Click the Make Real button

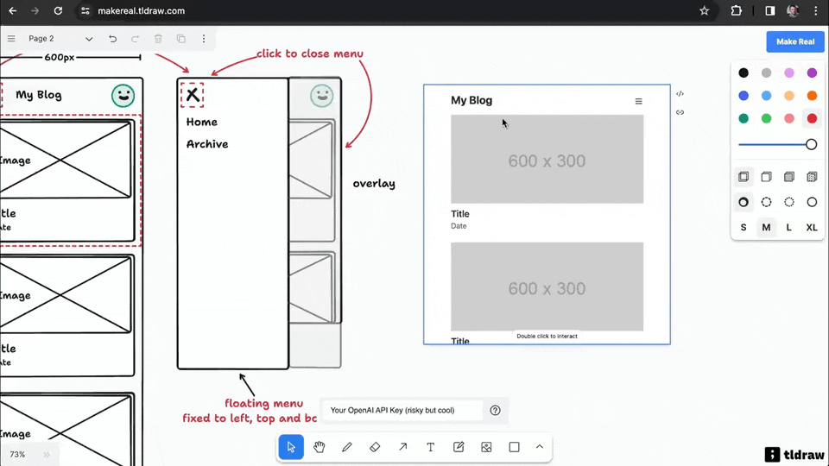pyautogui.click(x=794, y=41)
